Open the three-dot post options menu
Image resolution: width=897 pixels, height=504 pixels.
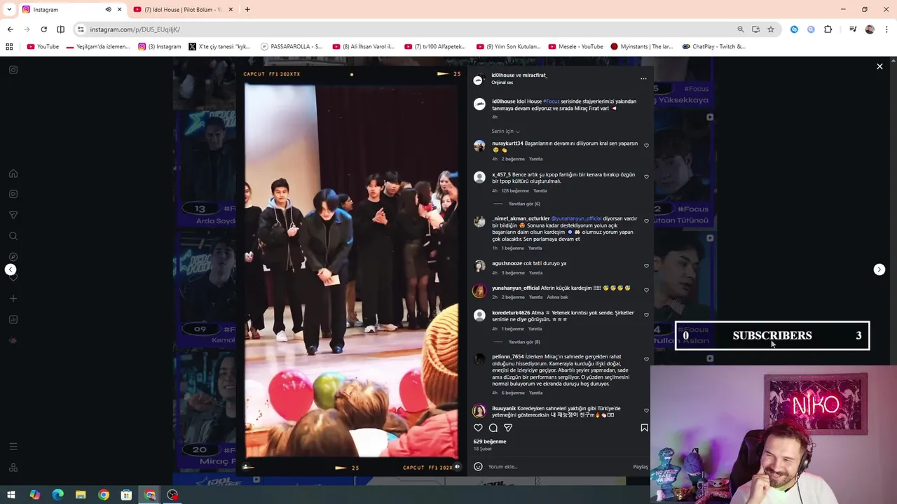[643, 78]
